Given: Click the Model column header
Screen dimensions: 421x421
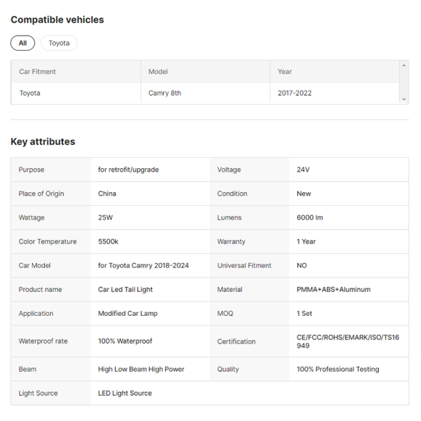Looking at the screenshot, I should (158, 72).
